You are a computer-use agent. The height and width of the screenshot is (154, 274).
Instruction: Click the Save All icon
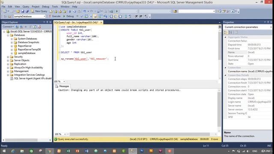(x=27, y=11)
